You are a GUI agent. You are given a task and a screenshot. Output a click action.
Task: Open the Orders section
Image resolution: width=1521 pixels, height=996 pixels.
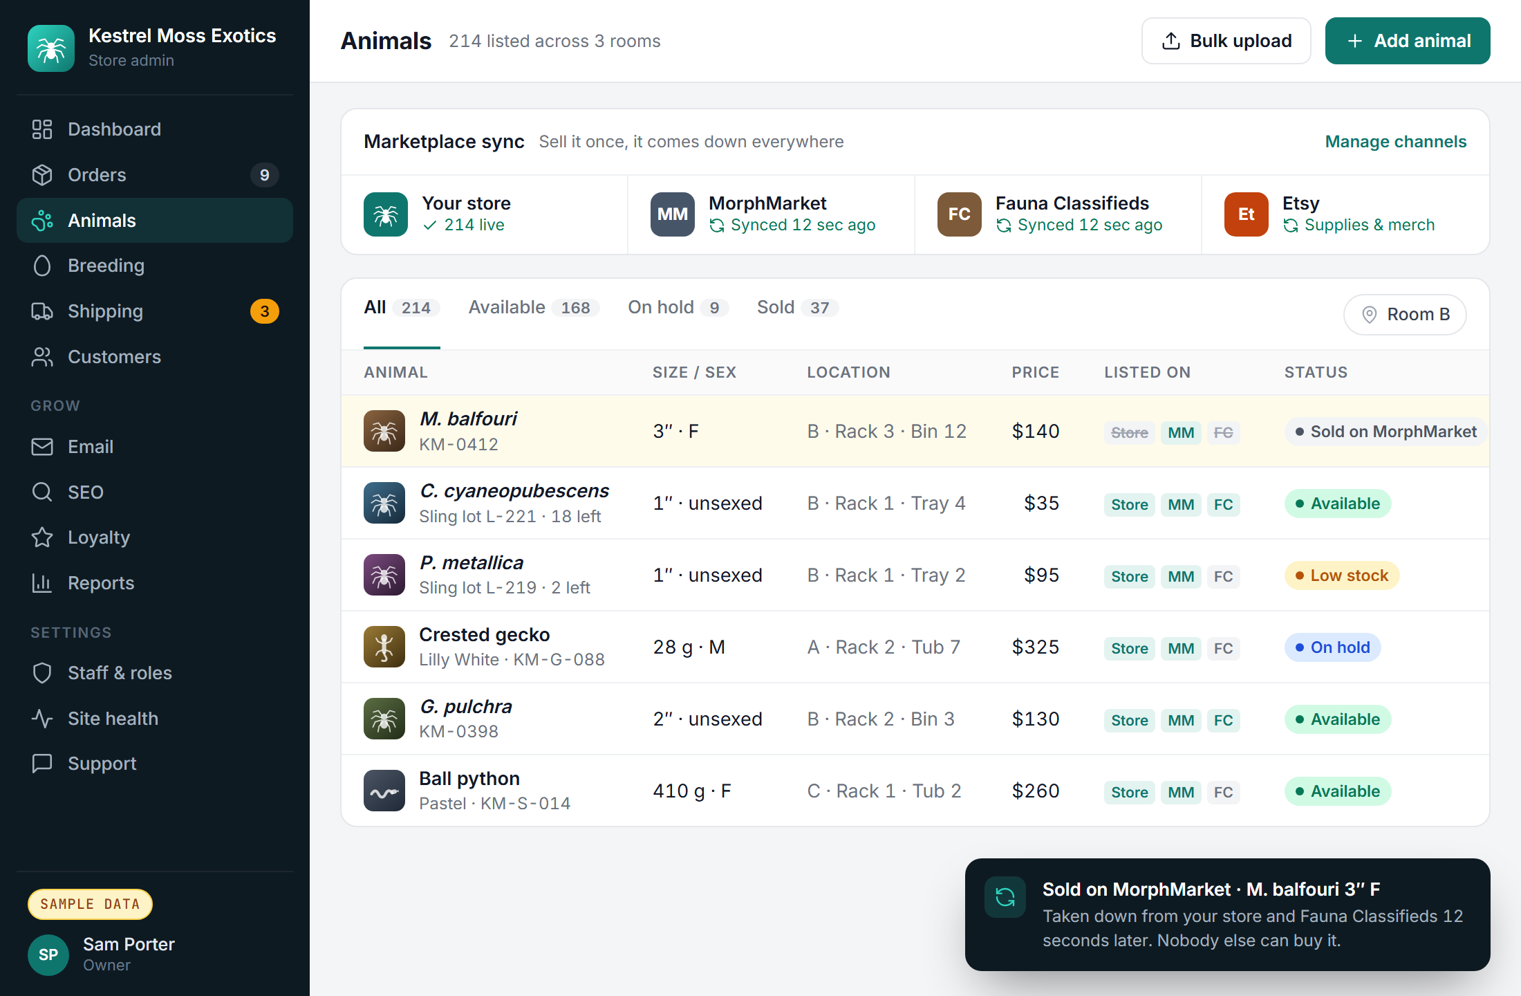[x=155, y=175]
